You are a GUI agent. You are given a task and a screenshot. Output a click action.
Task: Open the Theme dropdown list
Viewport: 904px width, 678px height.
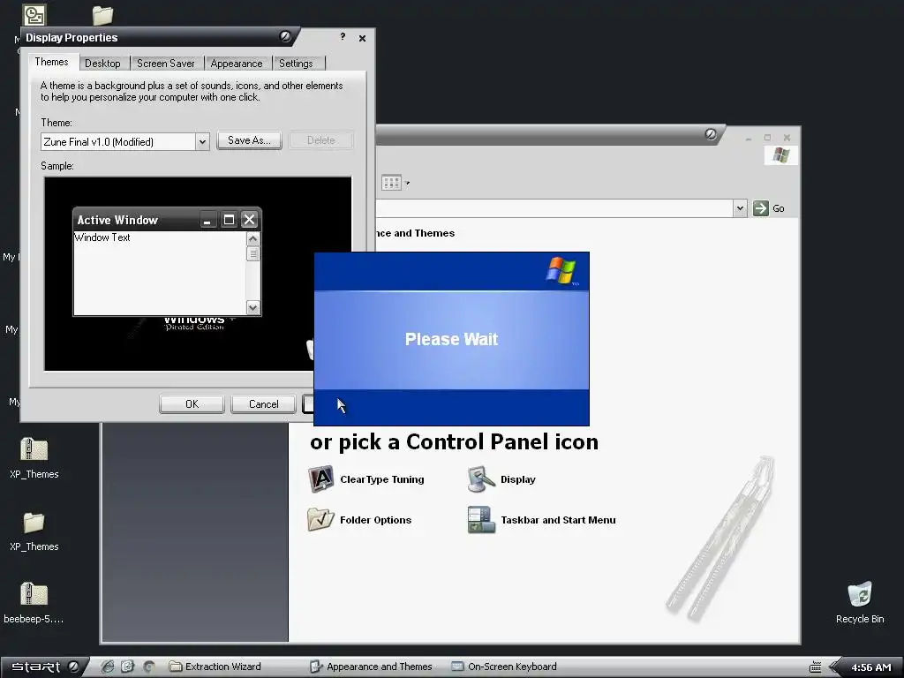pyautogui.click(x=202, y=142)
